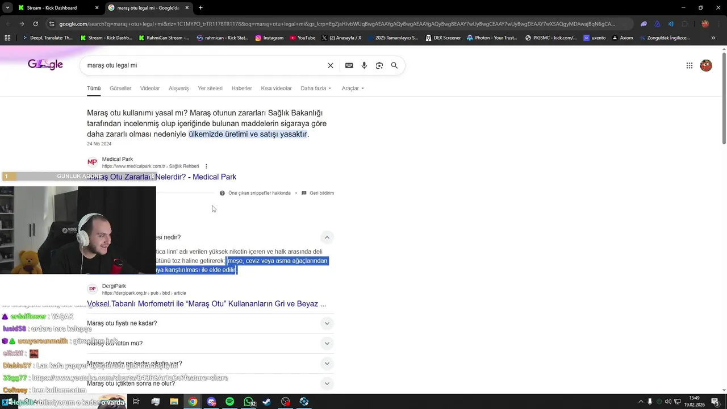Open the on-screen keyboard input tool
Image resolution: width=727 pixels, height=409 pixels.
pos(349,65)
